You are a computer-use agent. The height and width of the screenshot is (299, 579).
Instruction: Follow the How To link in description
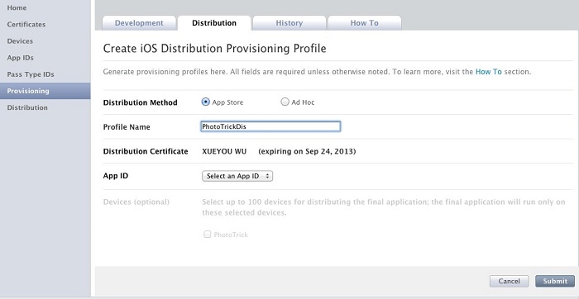point(488,72)
